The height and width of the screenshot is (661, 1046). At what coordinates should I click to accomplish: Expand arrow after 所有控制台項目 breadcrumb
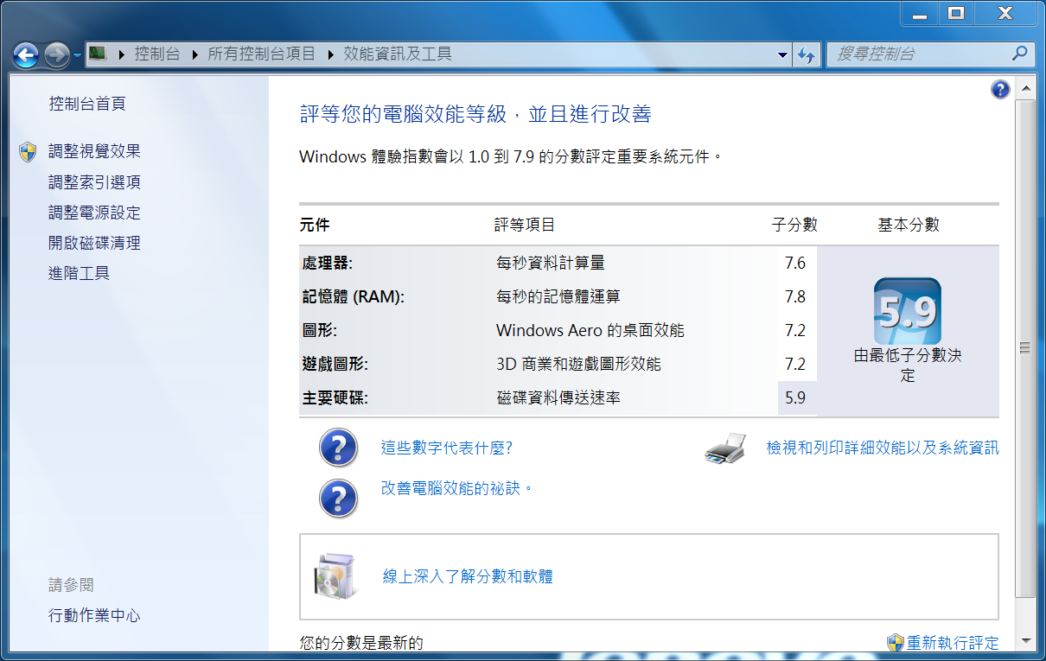click(330, 54)
